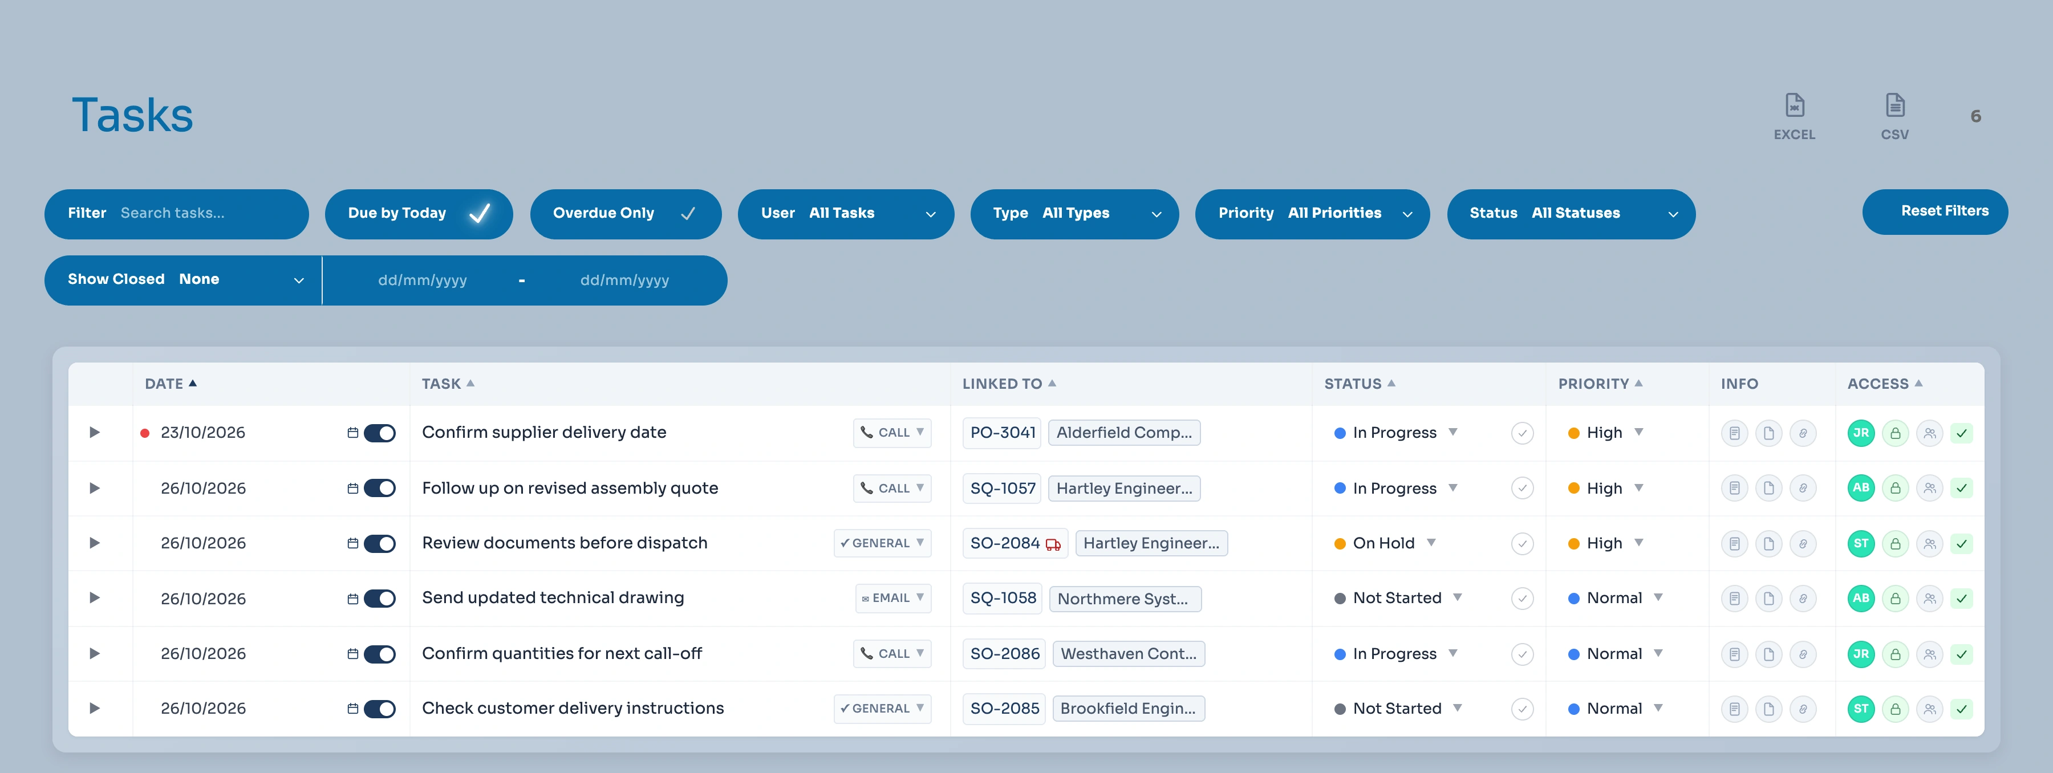Click JR avatar for Confirm supplier delivery date
Viewport: 2053px width, 773px height.
[1861, 433]
